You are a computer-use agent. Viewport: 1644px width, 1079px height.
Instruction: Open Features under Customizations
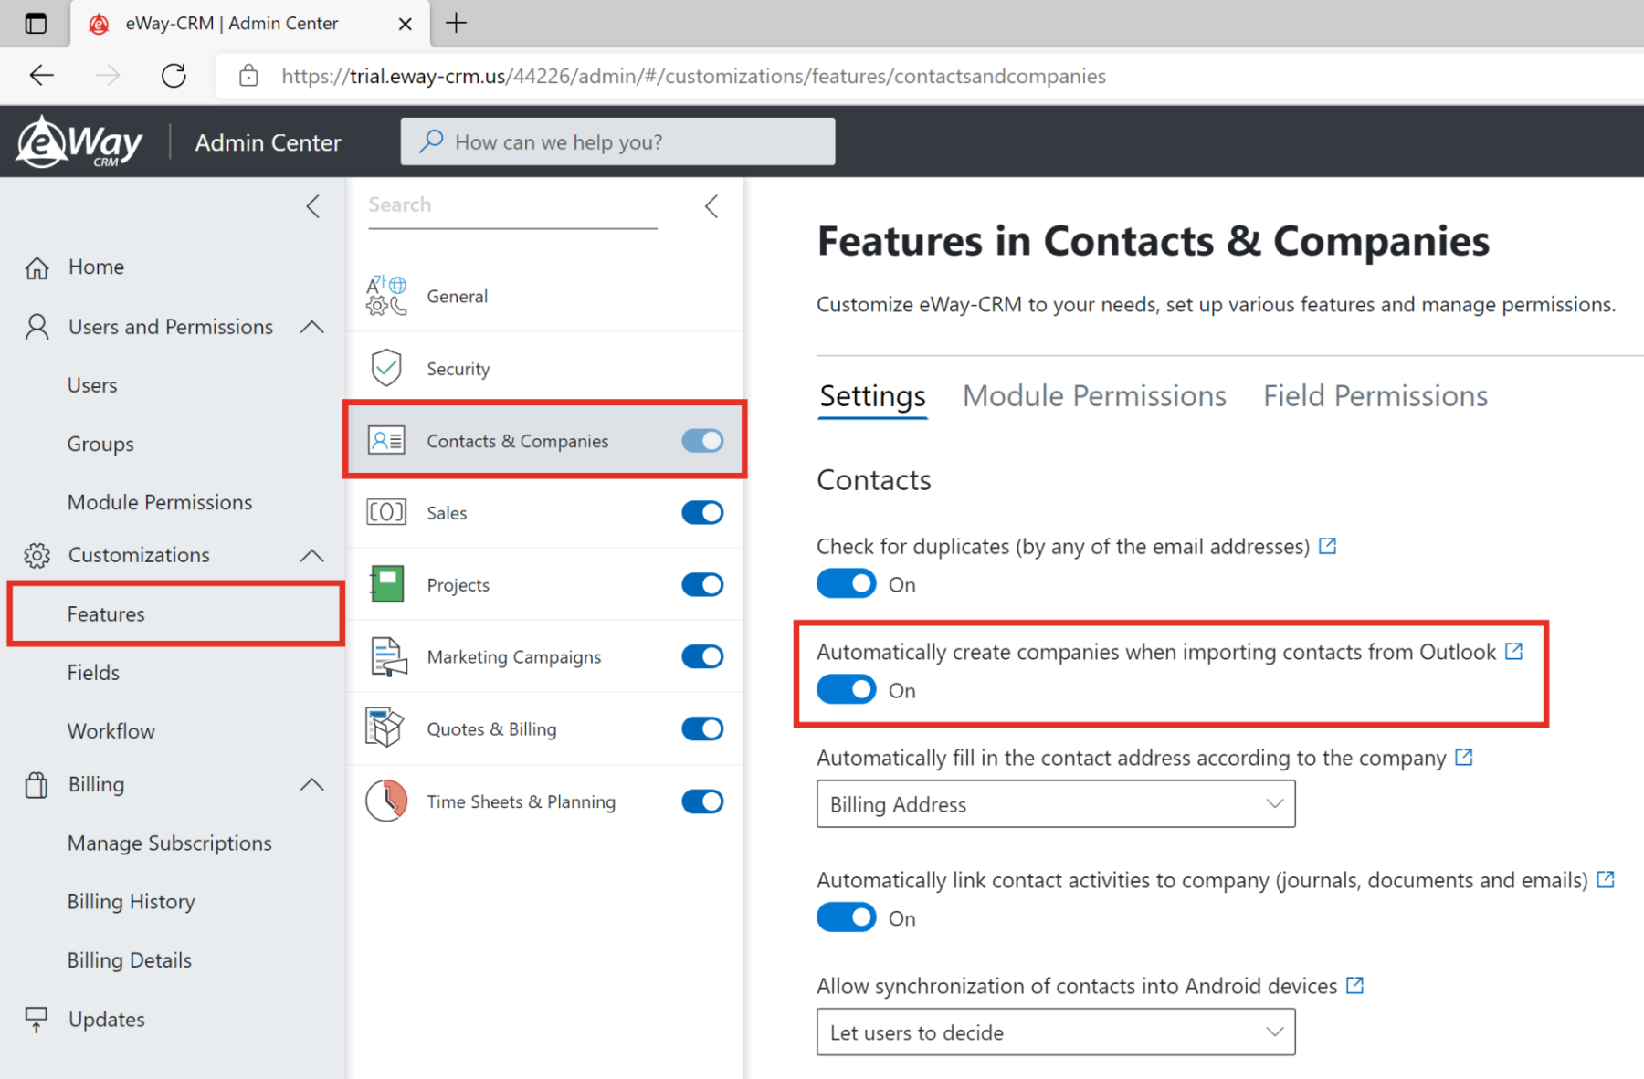point(106,614)
